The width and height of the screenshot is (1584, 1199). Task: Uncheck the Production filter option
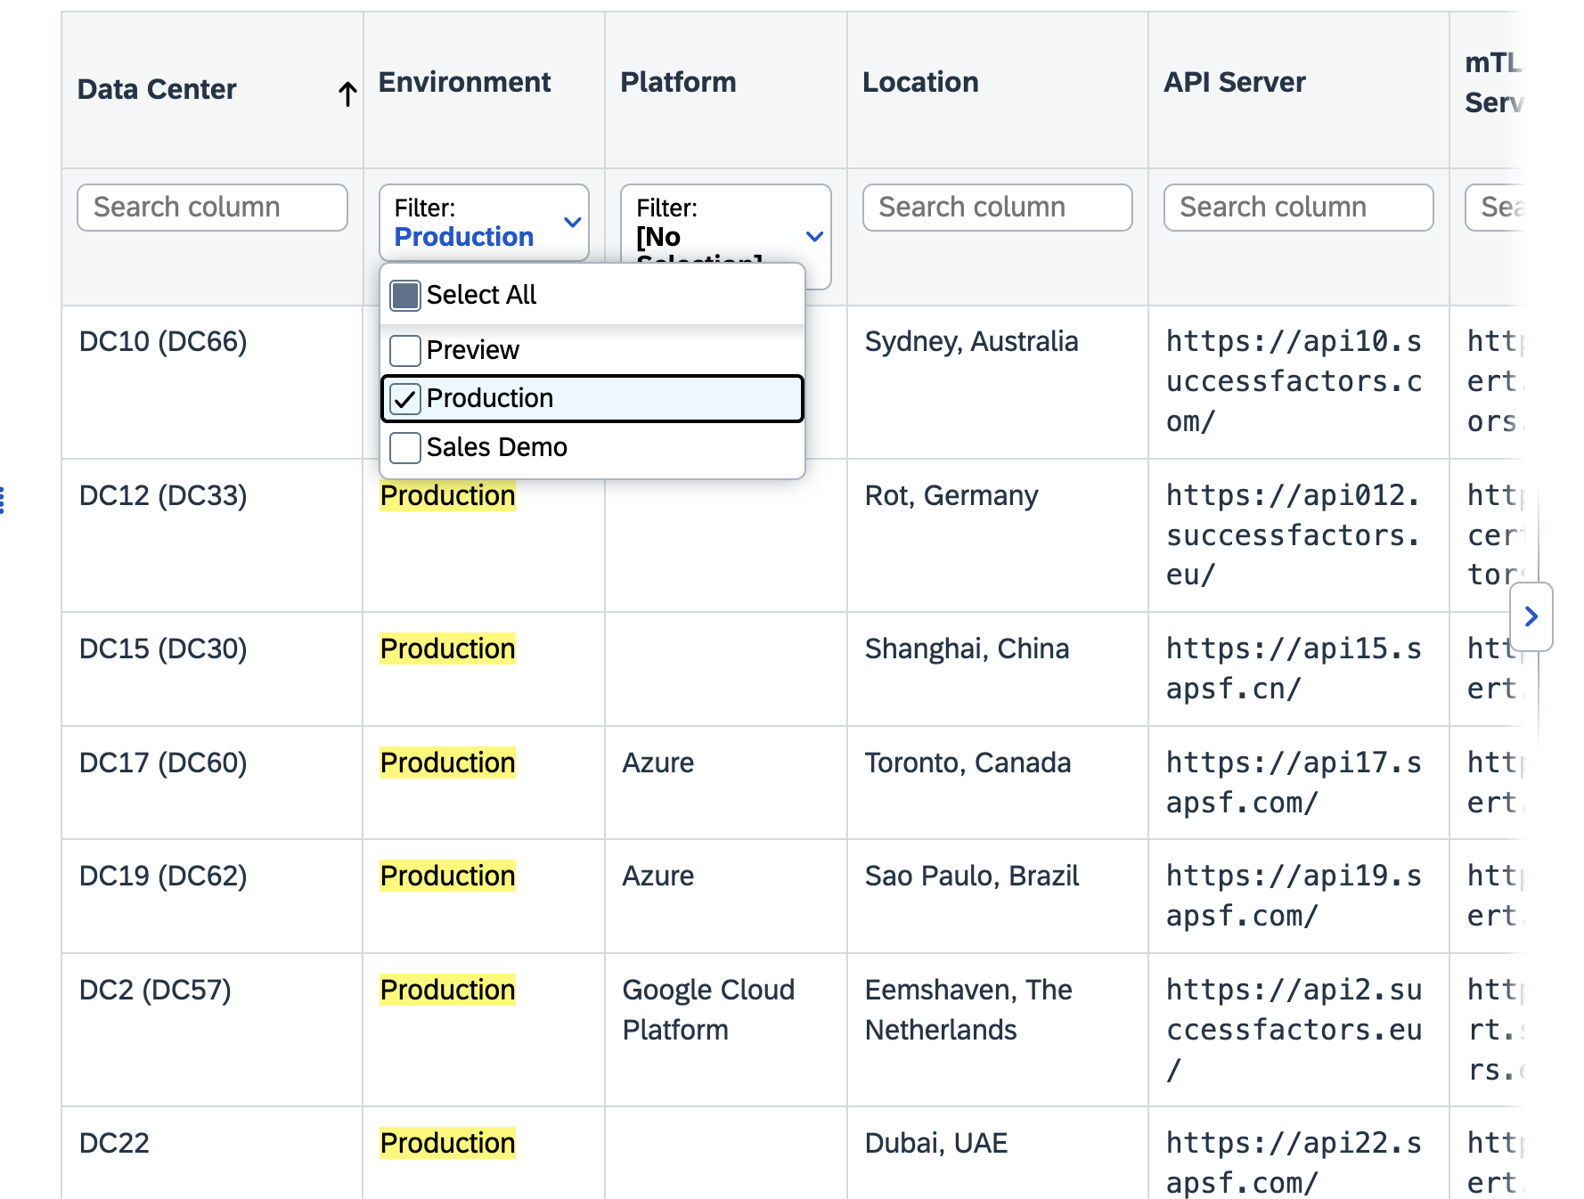coord(405,399)
